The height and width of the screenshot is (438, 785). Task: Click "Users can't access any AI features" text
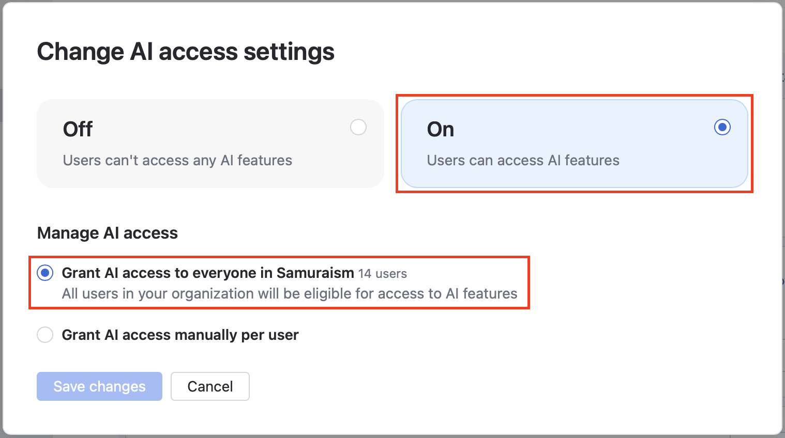[177, 161]
